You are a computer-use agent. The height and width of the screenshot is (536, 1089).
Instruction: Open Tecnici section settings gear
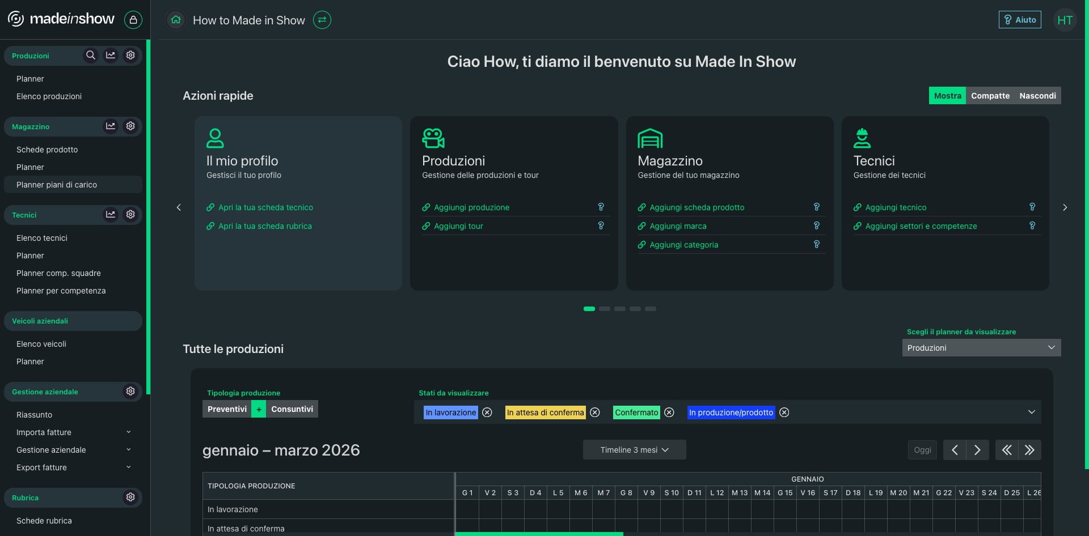pos(130,215)
